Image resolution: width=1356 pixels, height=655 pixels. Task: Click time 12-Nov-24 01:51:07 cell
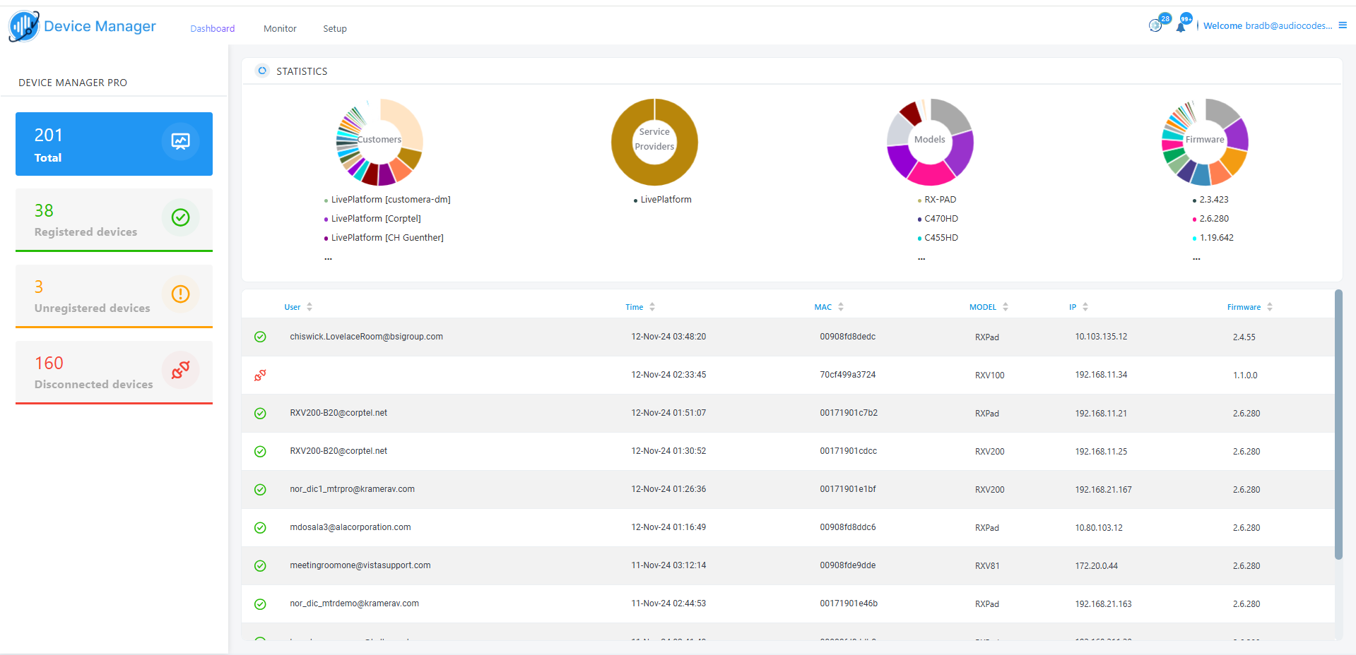coord(668,413)
